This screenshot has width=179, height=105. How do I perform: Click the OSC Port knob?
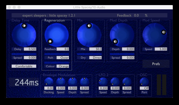pos(144,82)
